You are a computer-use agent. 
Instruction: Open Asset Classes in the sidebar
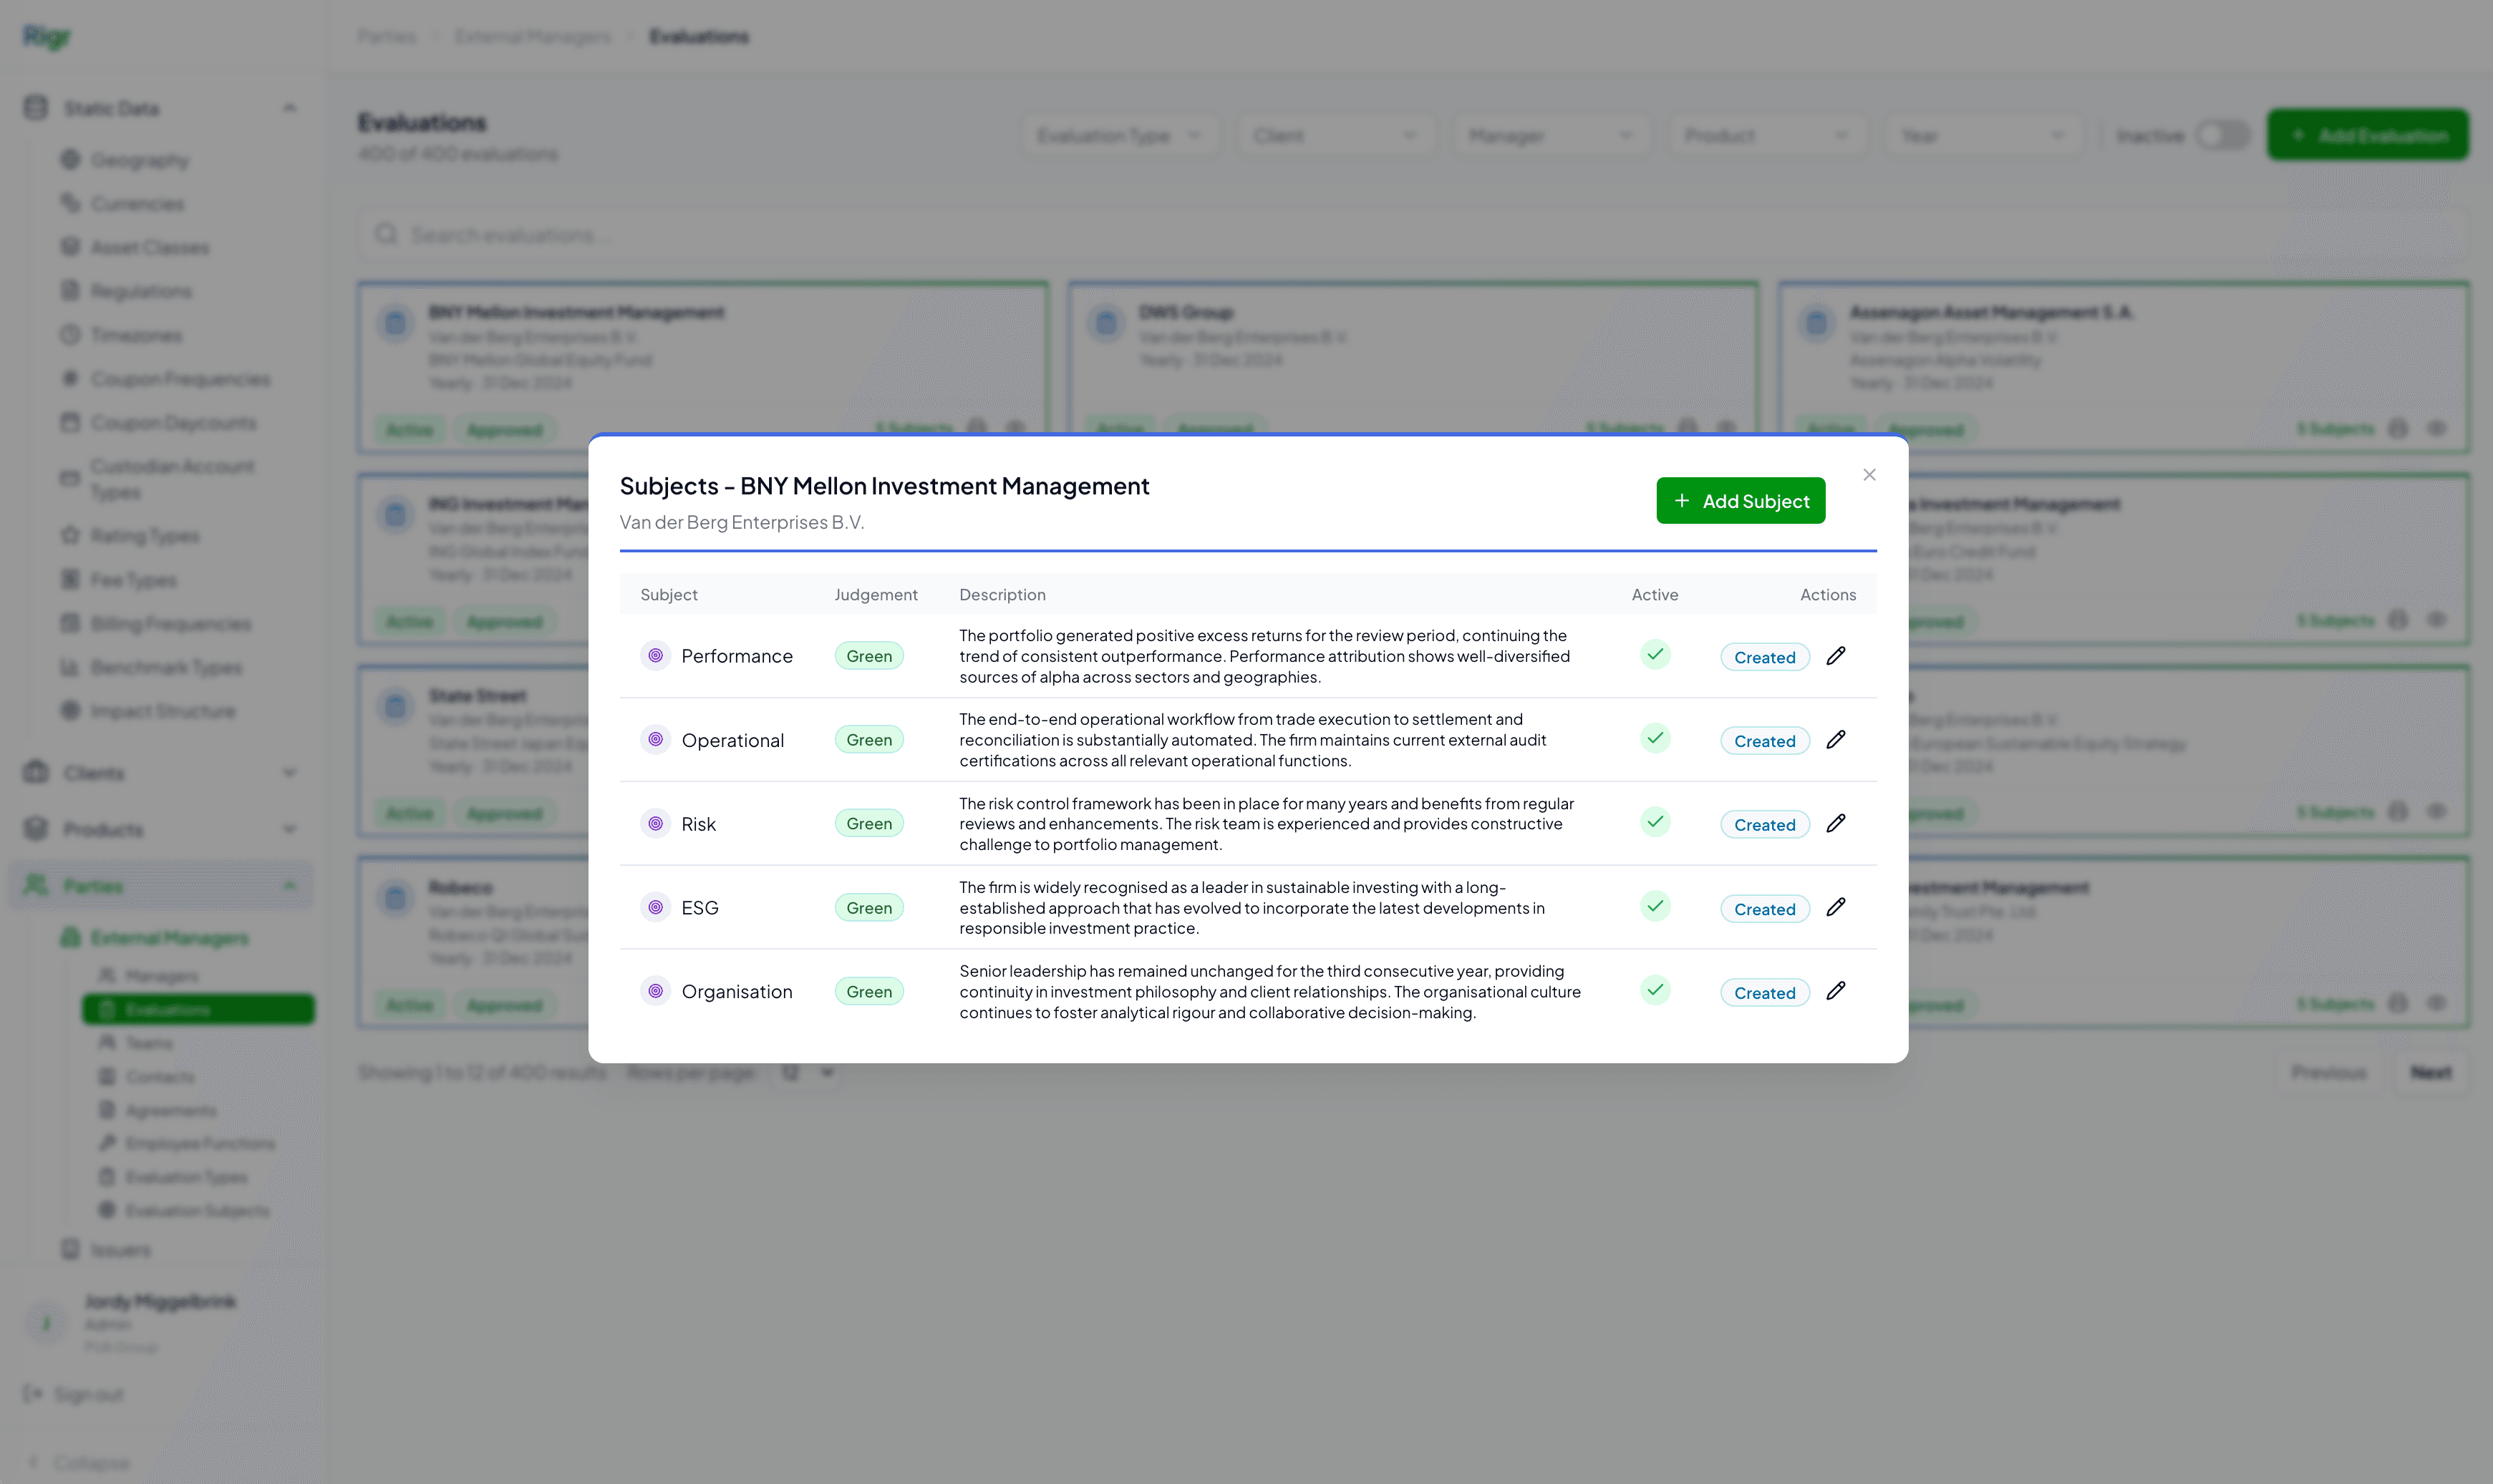(x=149, y=248)
